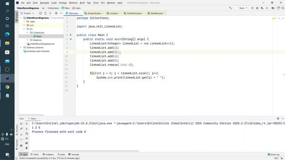Open the Navigate menu
This screenshot has width=285, height=160.
coord(45,3)
